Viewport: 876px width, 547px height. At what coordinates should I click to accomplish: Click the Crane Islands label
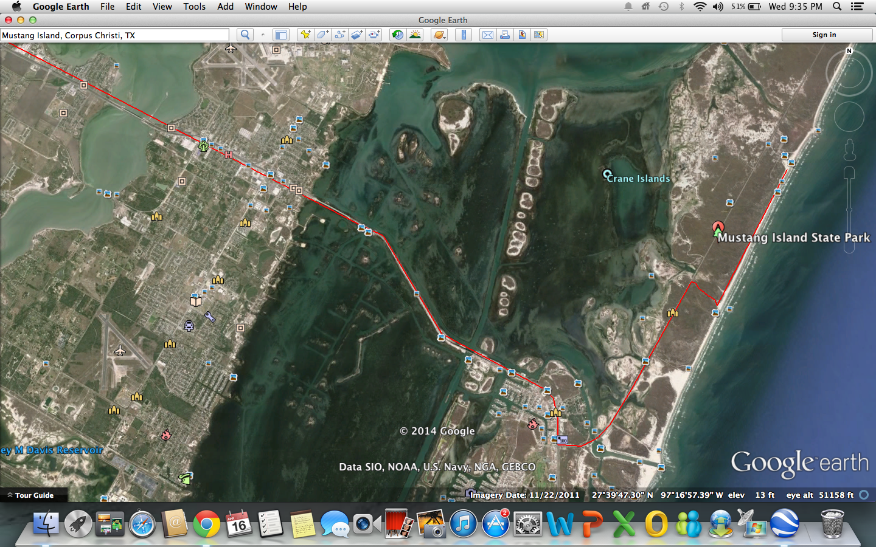638,178
